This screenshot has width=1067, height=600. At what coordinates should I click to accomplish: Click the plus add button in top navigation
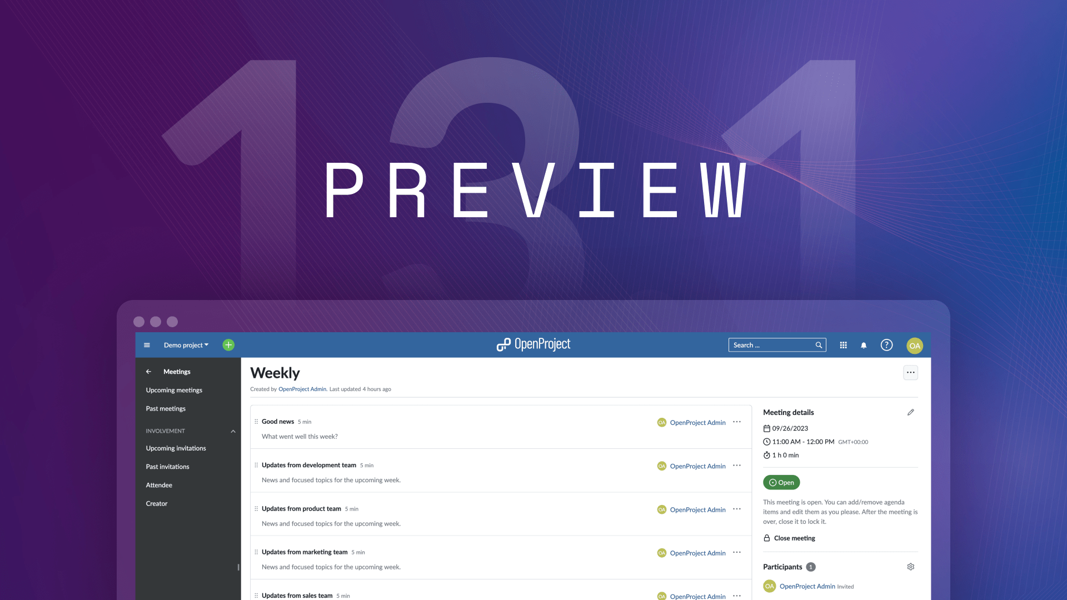227,345
